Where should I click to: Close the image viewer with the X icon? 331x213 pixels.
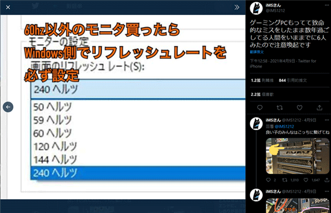pyautogui.click(x=8, y=7)
